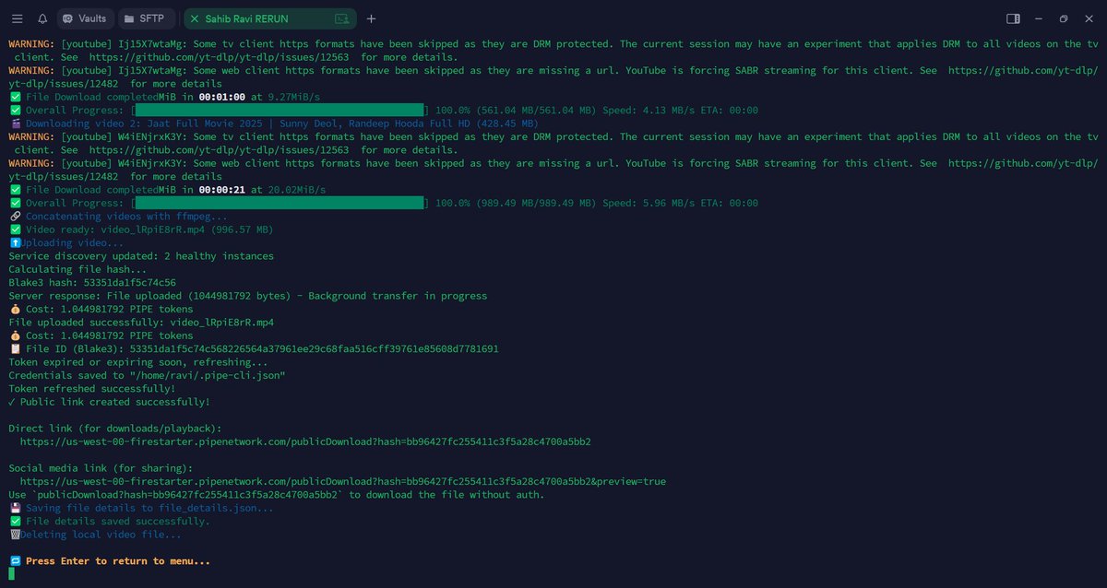Click 'Server response: File uploaded (1044981792 bytes)' line
Image resolution: width=1107 pixels, height=588 pixels.
248,296
